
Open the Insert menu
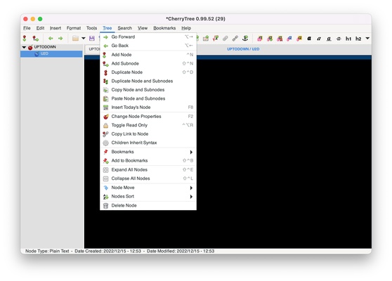[x=55, y=28]
